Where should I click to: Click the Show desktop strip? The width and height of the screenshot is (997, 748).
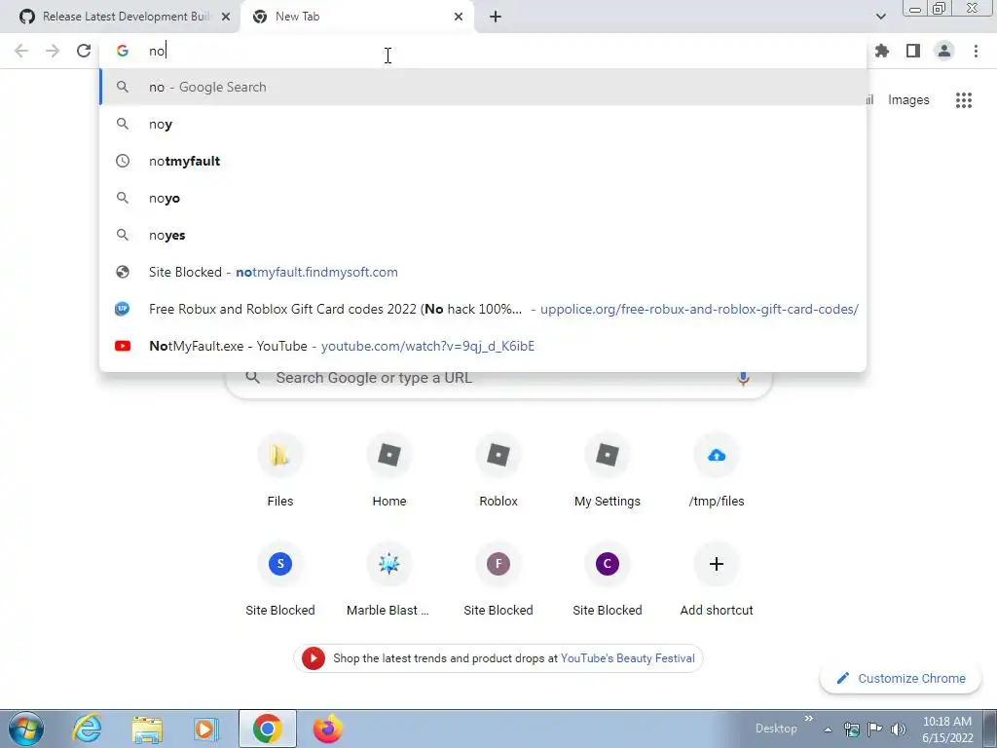990,729
